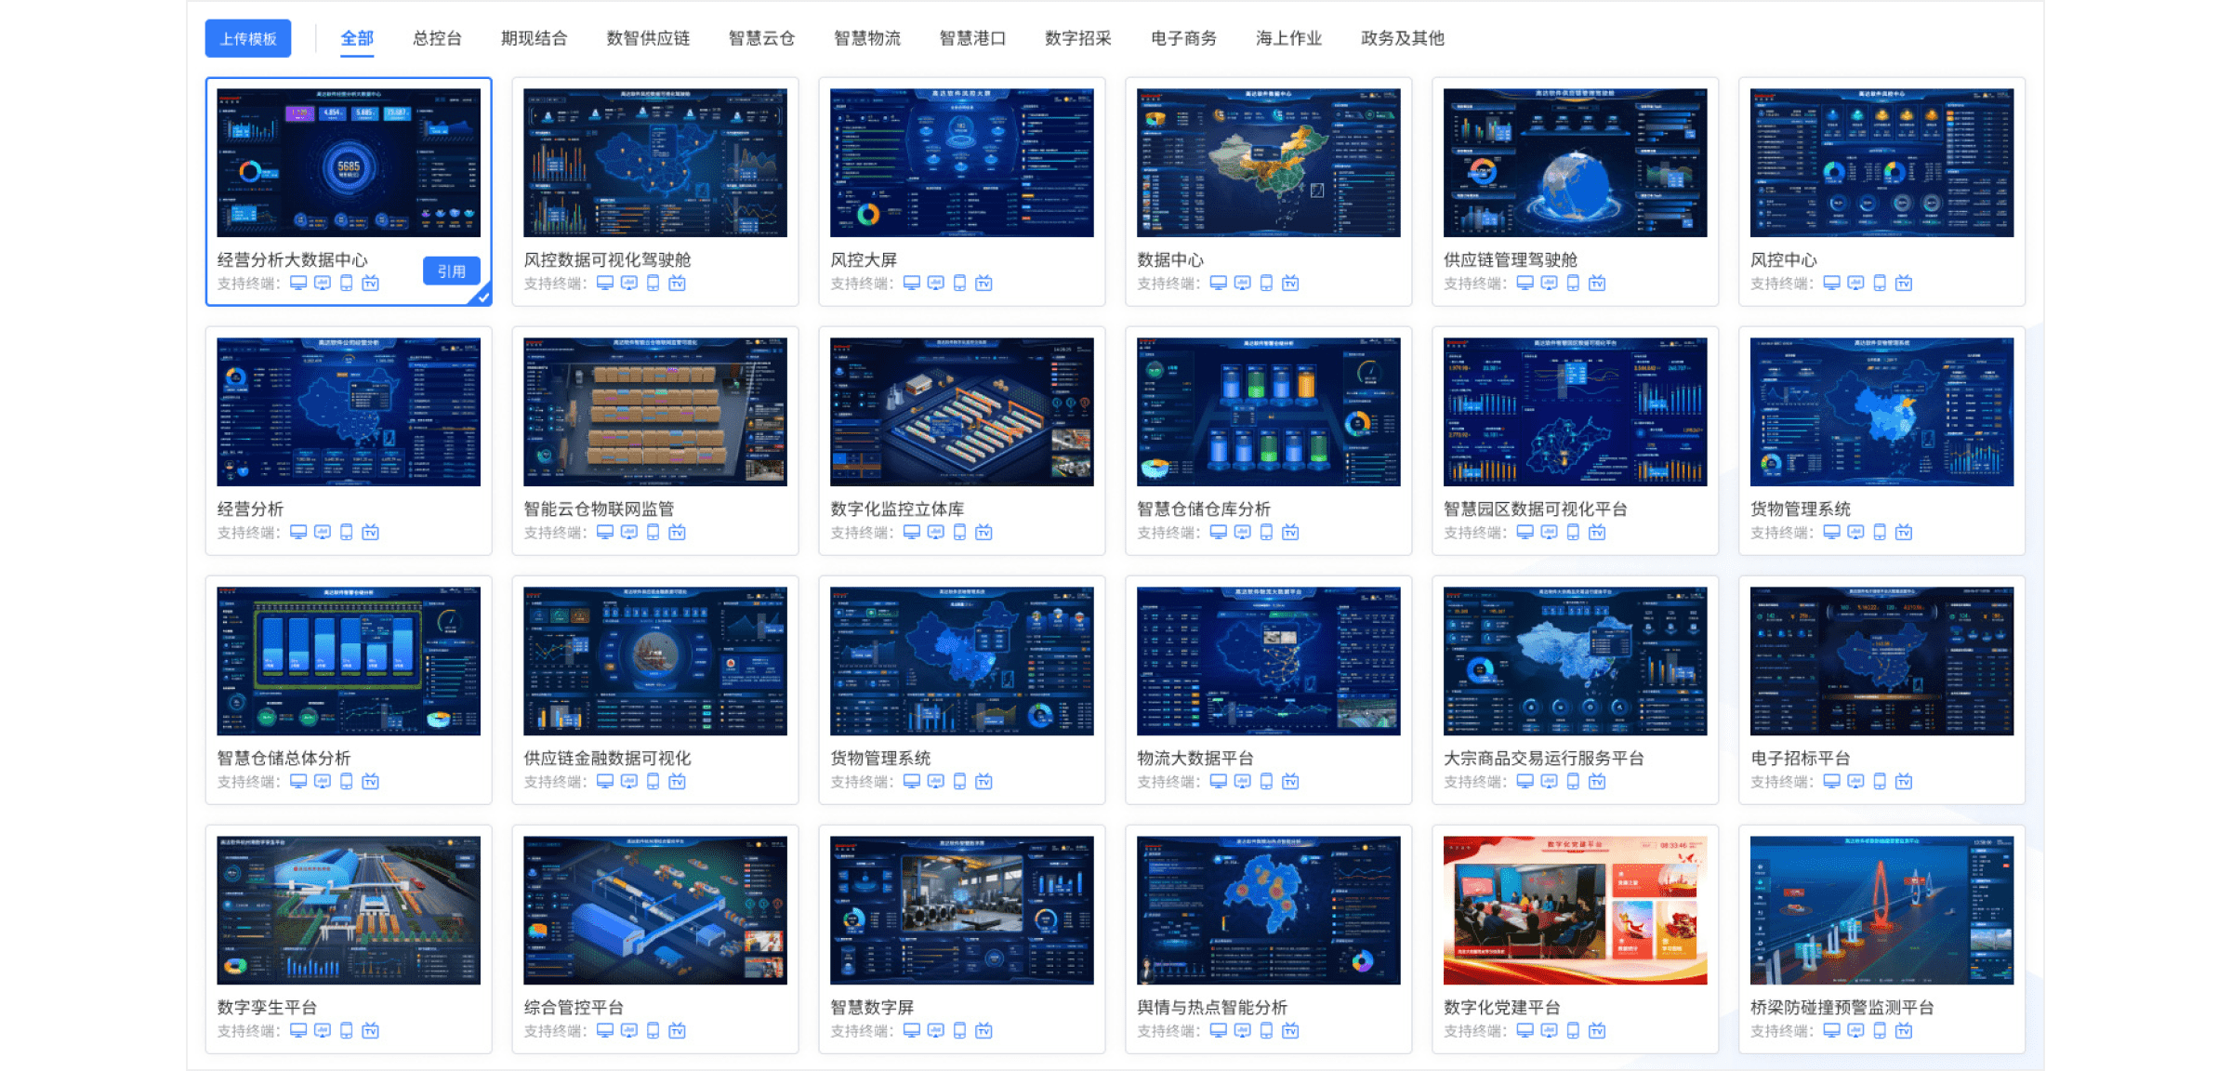This screenshot has width=2231, height=1071.
Task: Click mobile device icon under 数据中心
Action: 1266,284
